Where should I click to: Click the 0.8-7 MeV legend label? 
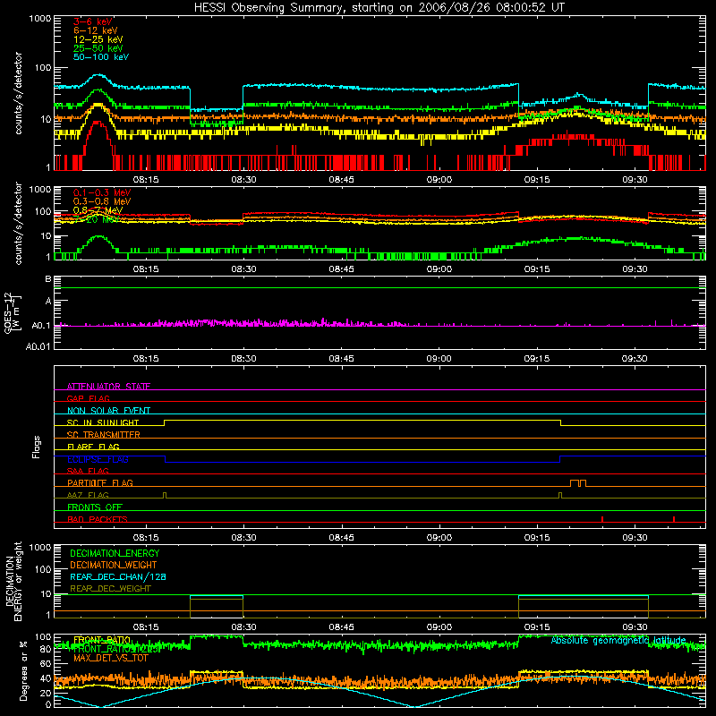tap(98, 210)
